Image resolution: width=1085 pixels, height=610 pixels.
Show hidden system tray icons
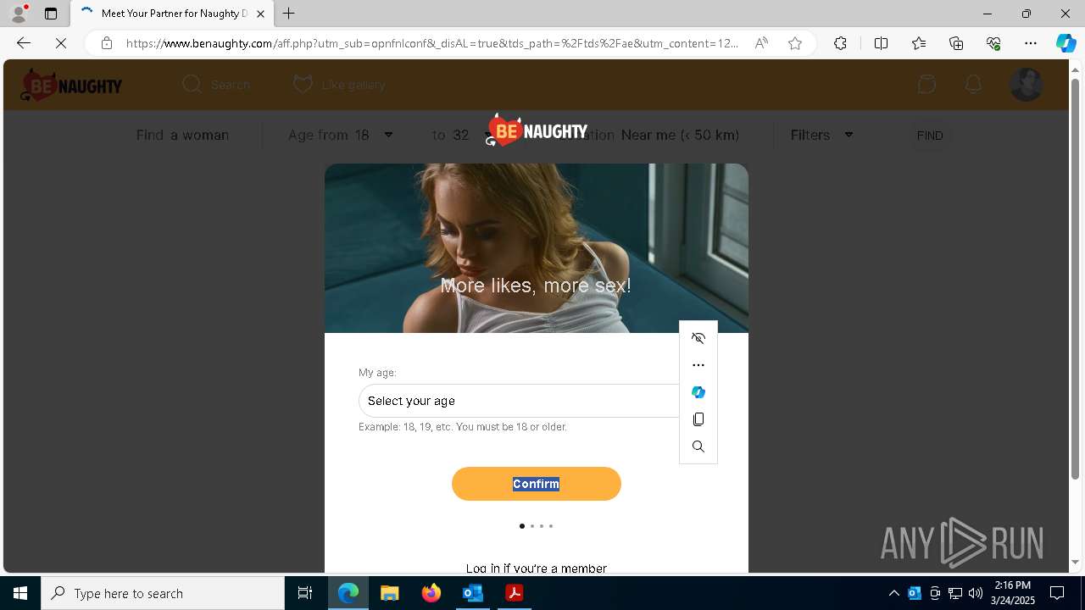pos(894,593)
